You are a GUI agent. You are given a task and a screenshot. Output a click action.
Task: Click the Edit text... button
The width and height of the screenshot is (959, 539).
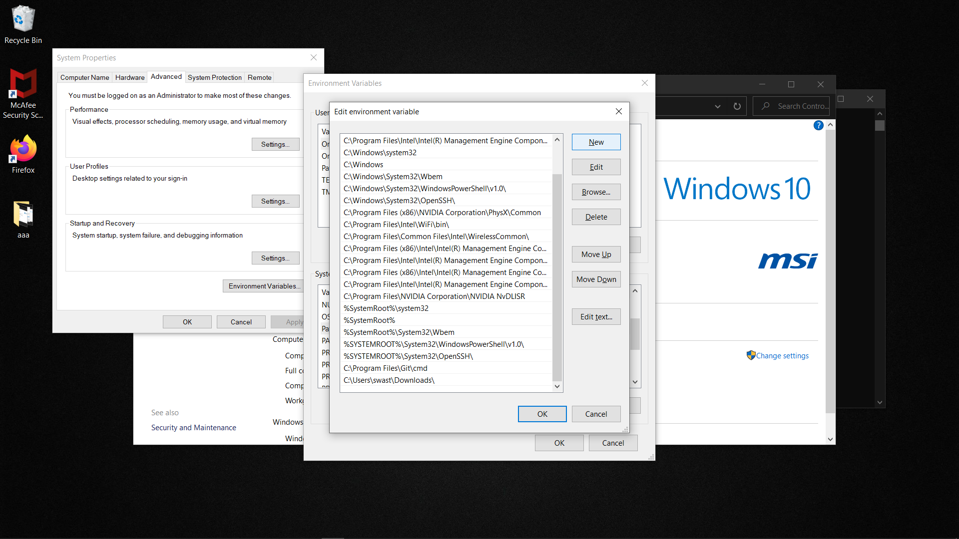[x=596, y=317]
